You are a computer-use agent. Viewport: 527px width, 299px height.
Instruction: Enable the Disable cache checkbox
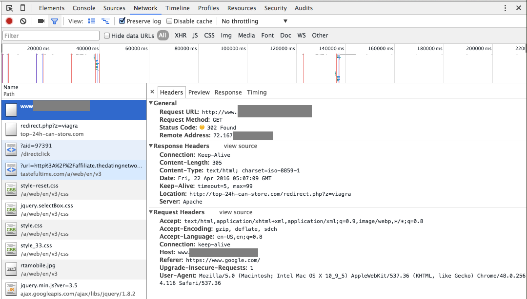(169, 21)
